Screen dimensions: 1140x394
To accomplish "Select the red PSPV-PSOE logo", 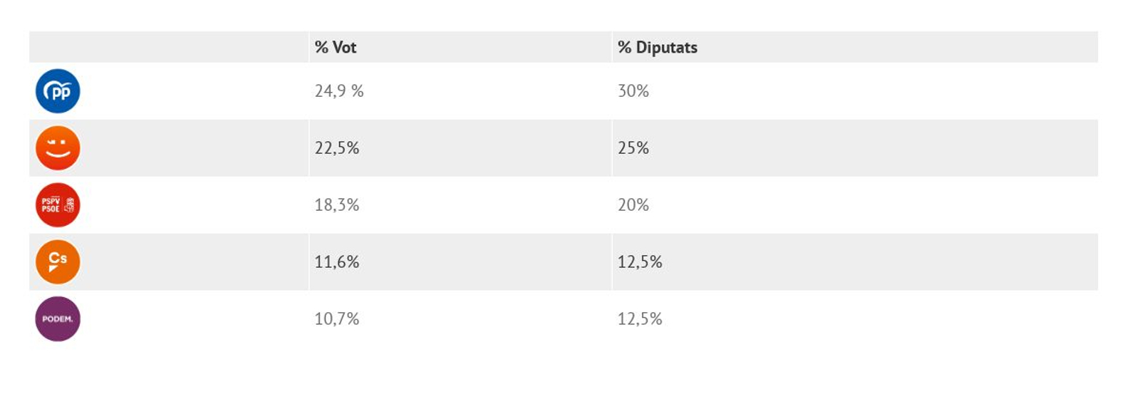I will 58,205.
